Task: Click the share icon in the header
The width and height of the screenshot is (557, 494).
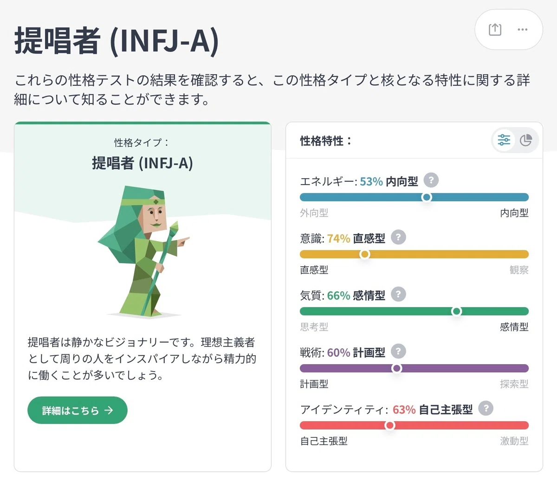Action: (495, 29)
